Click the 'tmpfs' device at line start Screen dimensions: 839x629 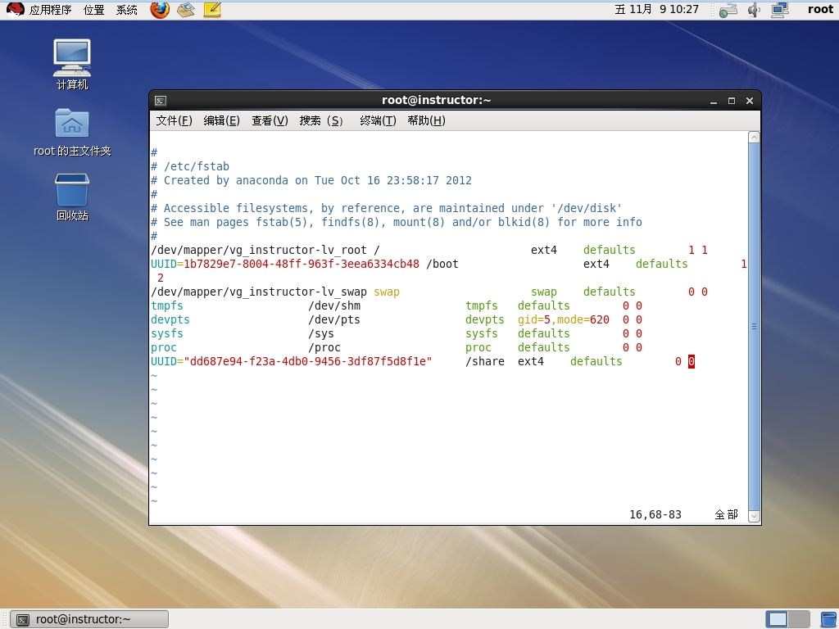click(x=167, y=305)
